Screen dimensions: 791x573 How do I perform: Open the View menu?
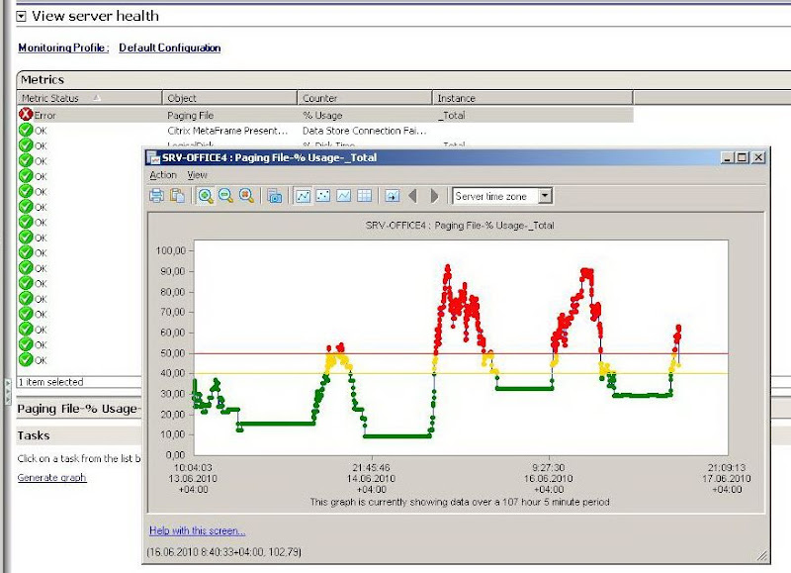click(198, 175)
